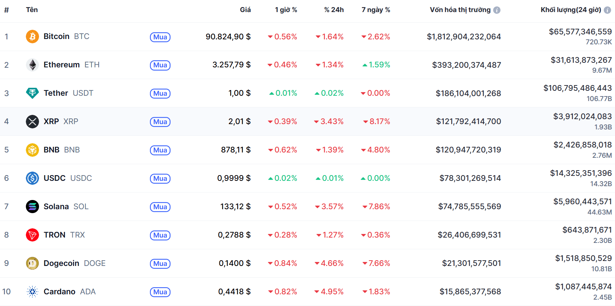Sort by Vốn hóa thị trường header
The width and height of the screenshot is (615, 306).
tap(460, 10)
